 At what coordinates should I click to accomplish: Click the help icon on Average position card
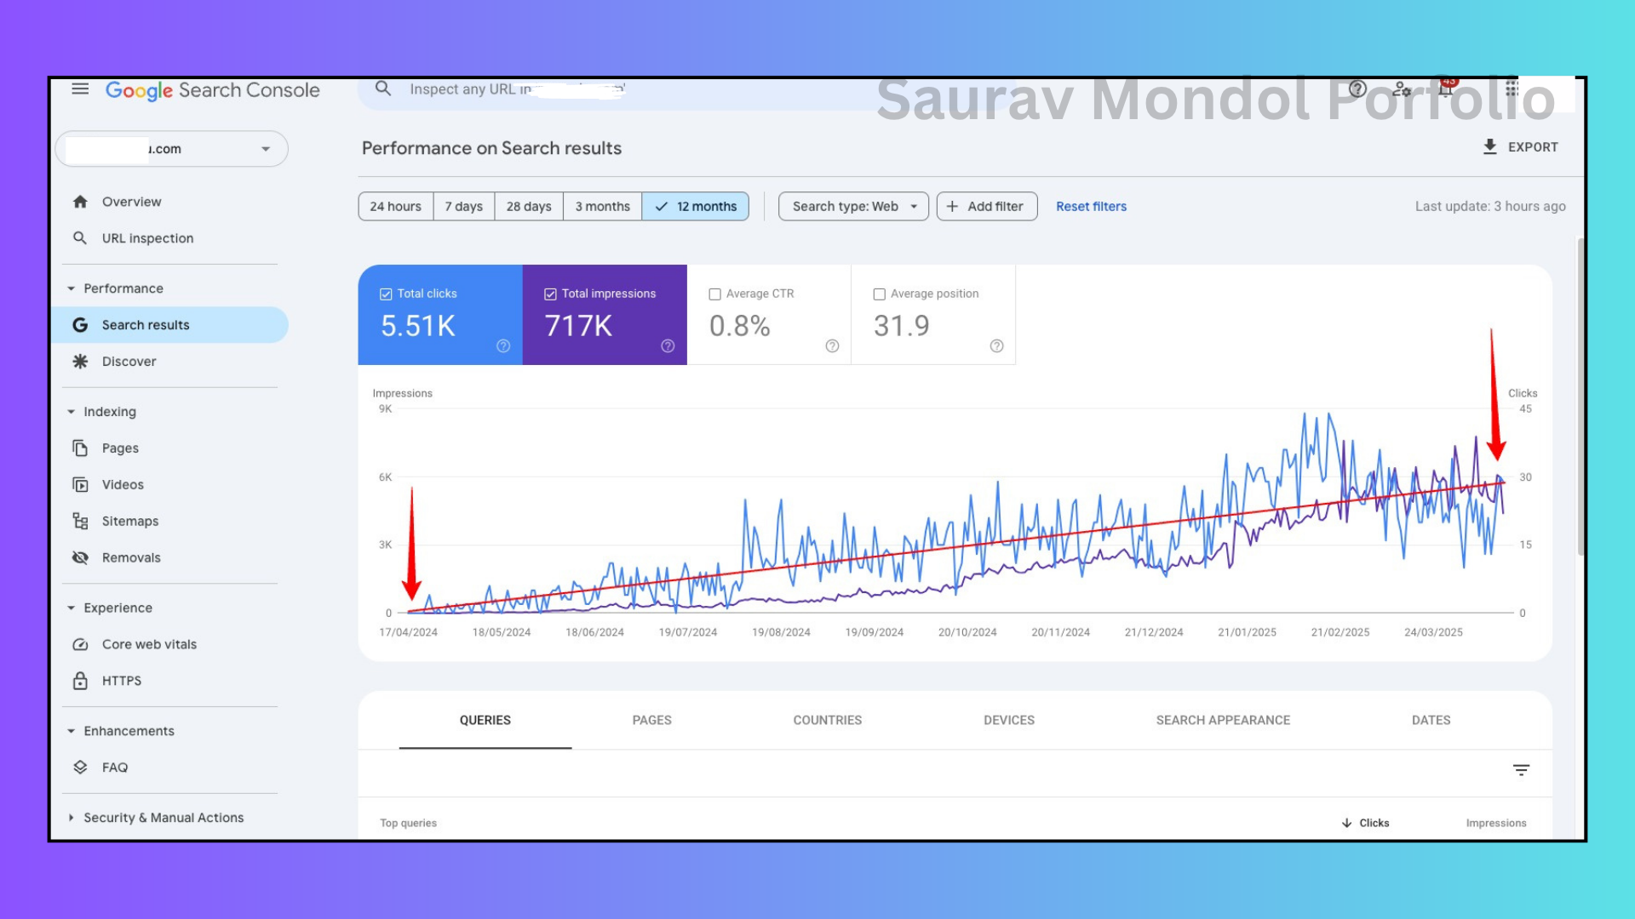[x=996, y=345]
